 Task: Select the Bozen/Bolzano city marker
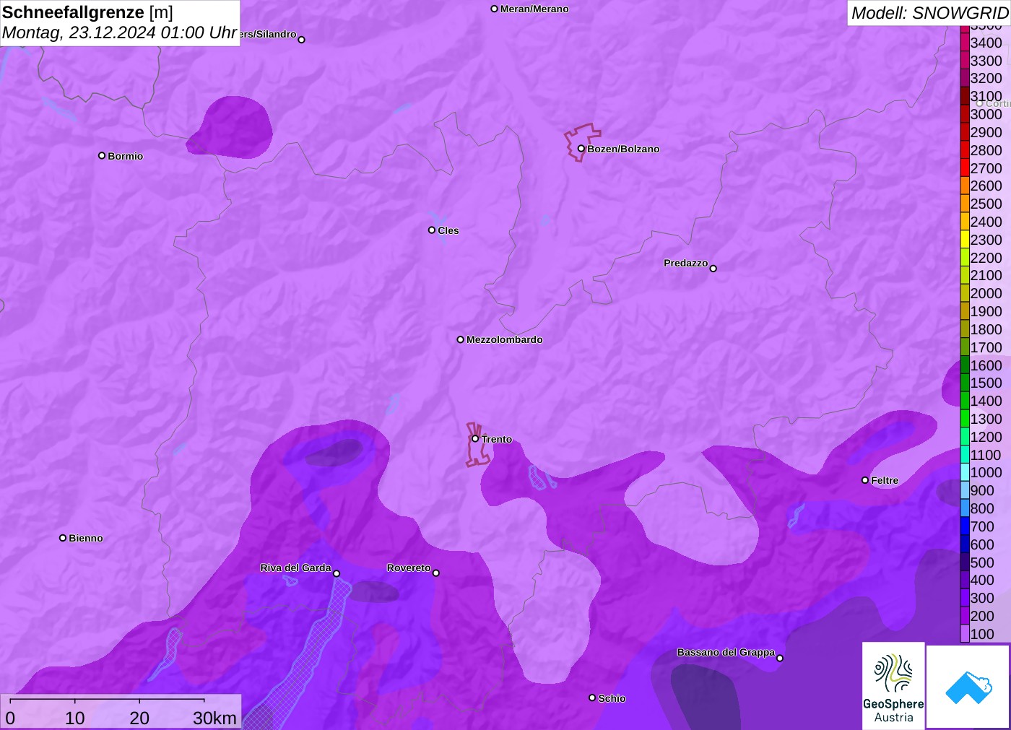point(581,149)
